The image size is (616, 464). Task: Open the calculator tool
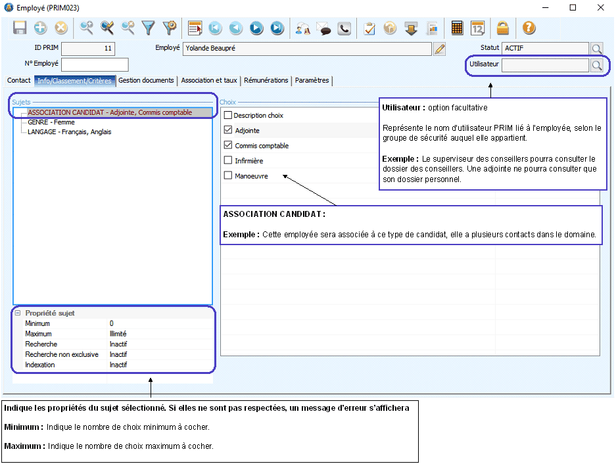[x=457, y=28]
